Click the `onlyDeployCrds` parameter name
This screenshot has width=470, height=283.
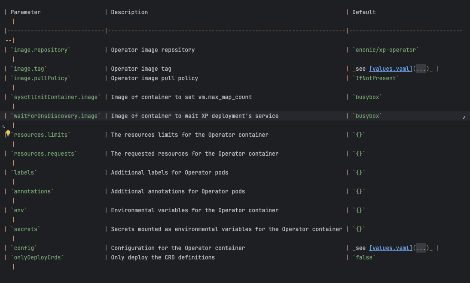37,258
